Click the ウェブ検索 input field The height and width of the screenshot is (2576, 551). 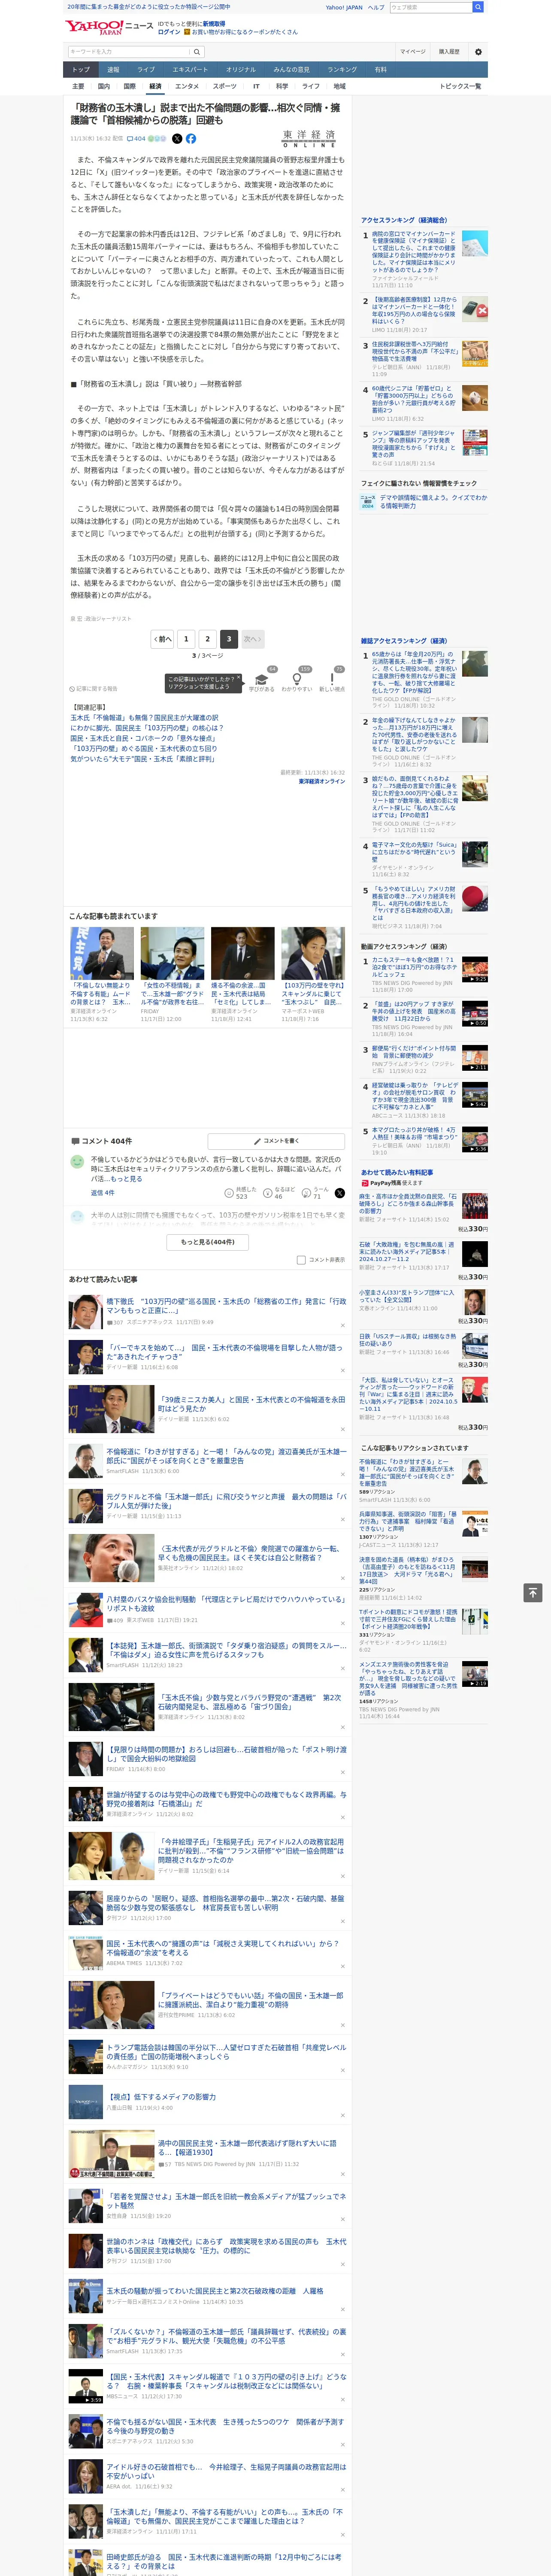point(430,7)
